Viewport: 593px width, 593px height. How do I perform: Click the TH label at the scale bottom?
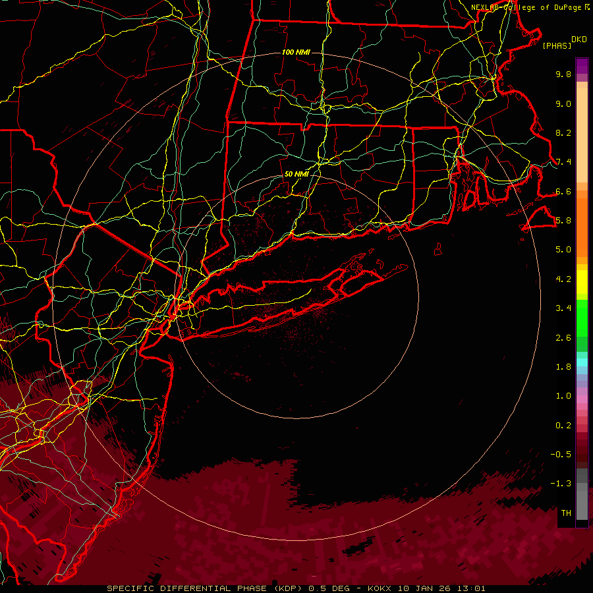coord(566,513)
